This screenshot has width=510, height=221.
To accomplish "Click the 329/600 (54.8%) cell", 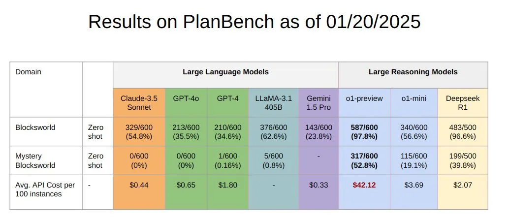I will 139,131.
